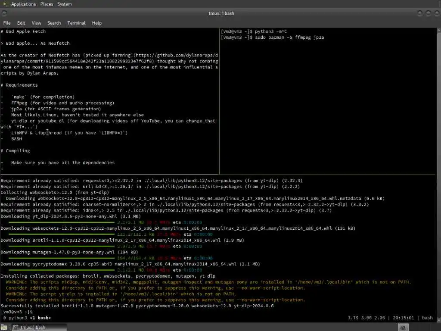Click scrollbar down arrow of terminal

(438, 320)
